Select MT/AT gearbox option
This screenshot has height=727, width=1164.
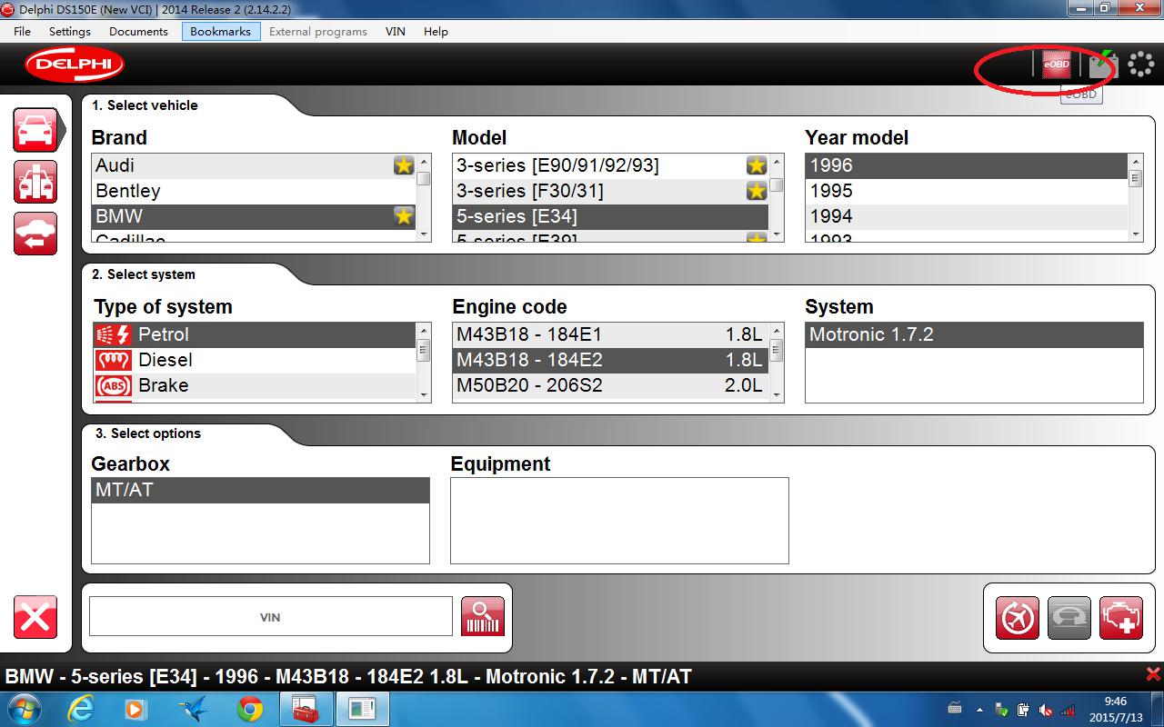point(260,491)
